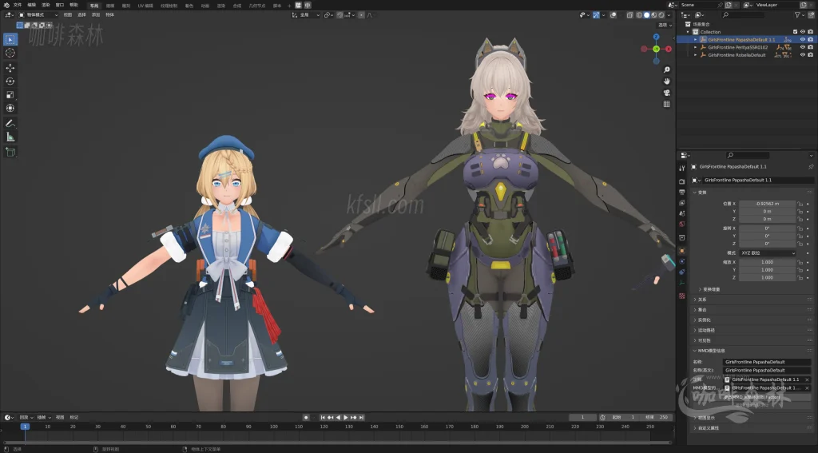The height and width of the screenshot is (453, 818).
Task: Switch perspective/orthographic via grid icon
Action: pyautogui.click(x=667, y=104)
